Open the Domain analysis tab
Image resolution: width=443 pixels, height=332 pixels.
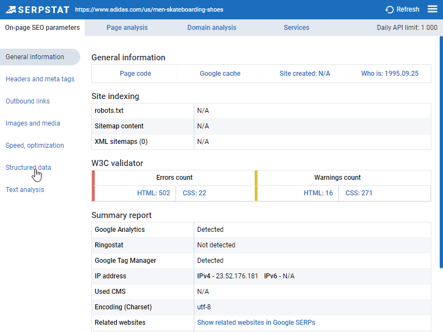[212, 28]
